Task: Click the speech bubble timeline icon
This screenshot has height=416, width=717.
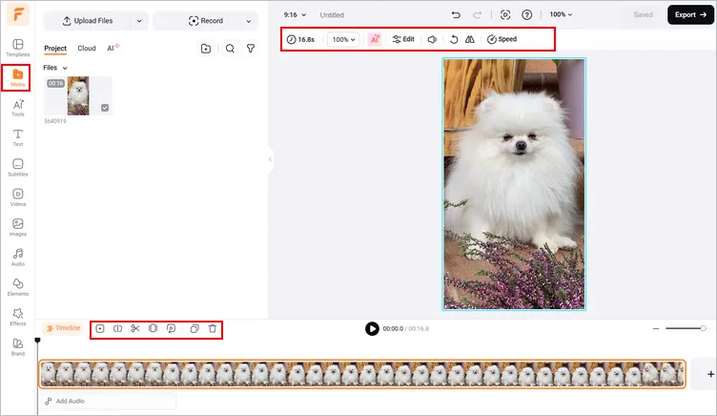Action: pyautogui.click(x=171, y=328)
